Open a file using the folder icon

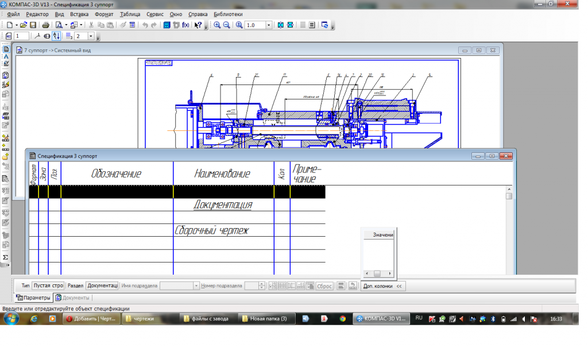click(23, 25)
